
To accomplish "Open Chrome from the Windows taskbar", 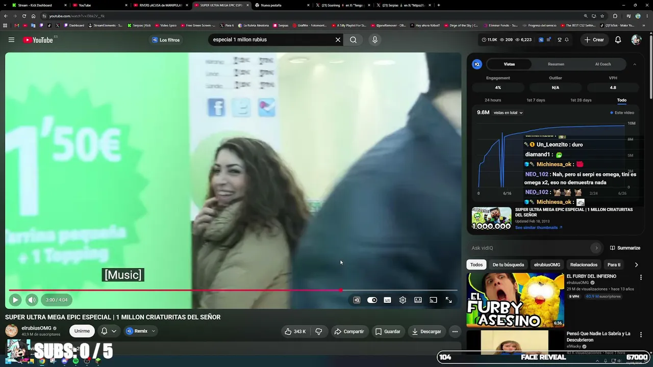I will click(x=42, y=361).
